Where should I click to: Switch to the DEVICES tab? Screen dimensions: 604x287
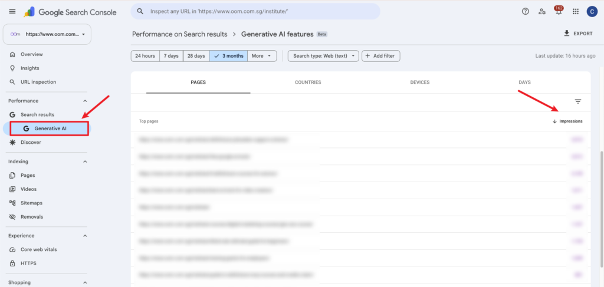pos(420,83)
